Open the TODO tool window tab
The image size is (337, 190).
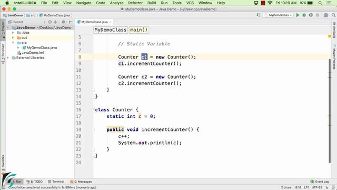coord(34,182)
